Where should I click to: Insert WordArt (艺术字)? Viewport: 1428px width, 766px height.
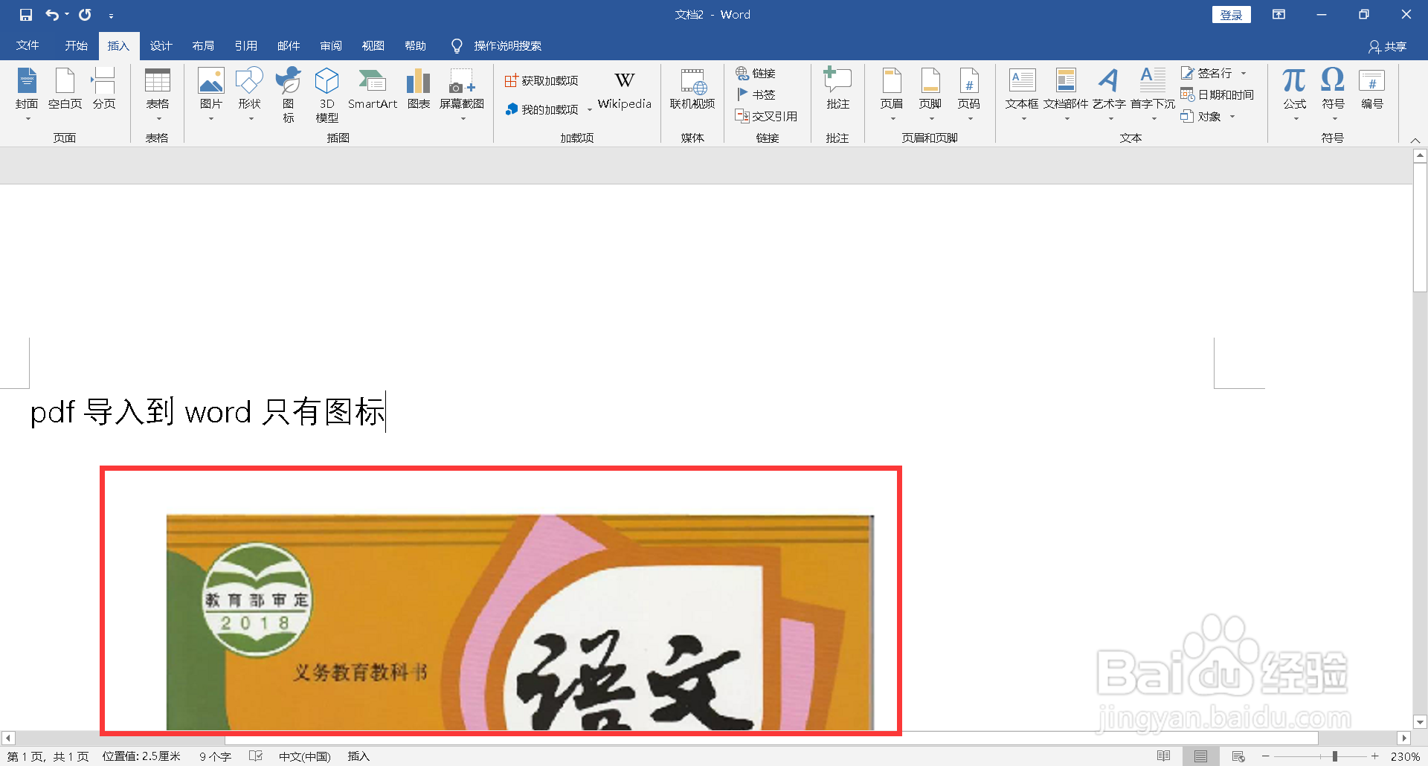[1109, 94]
